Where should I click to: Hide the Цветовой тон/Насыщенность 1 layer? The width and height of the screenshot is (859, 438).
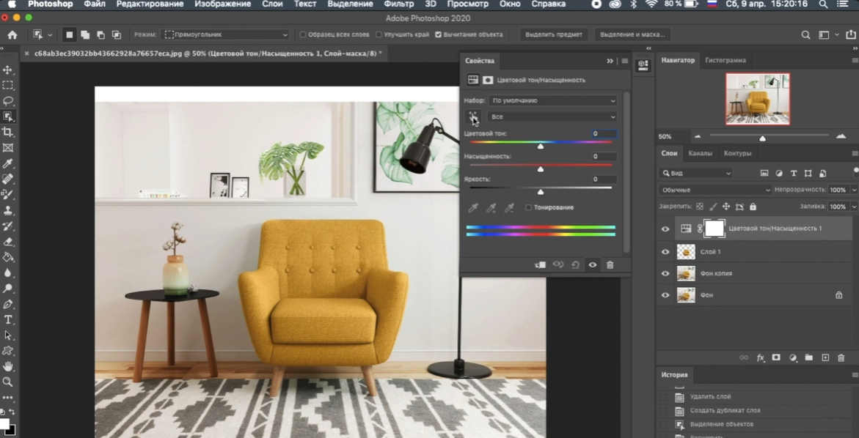point(665,229)
